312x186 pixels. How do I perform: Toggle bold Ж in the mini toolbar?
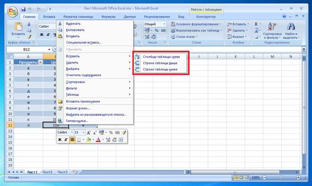point(59,140)
